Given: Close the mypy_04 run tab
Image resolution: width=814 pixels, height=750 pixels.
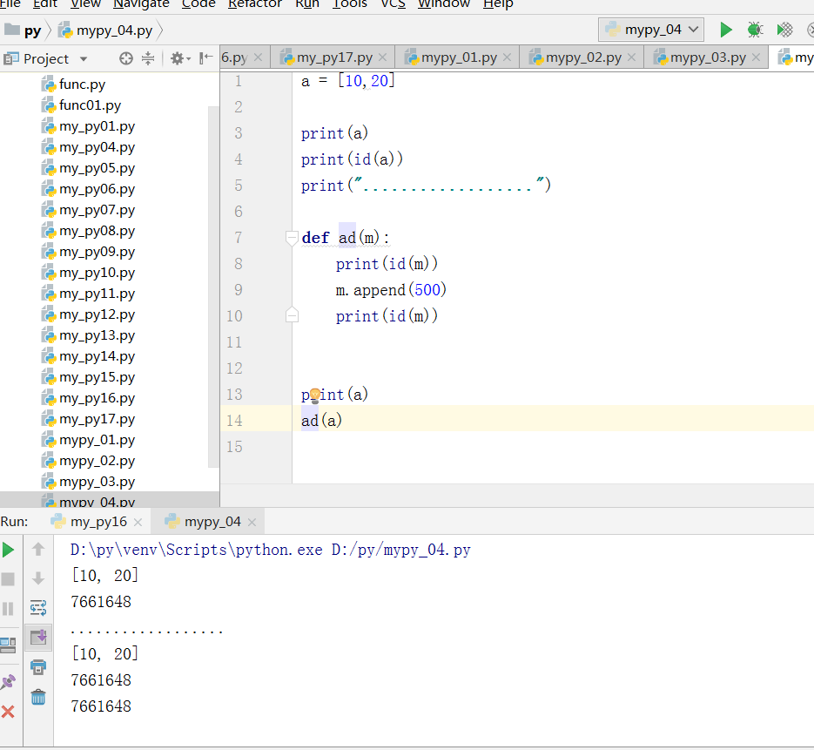Looking at the screenshot, I should coord(252,522).
